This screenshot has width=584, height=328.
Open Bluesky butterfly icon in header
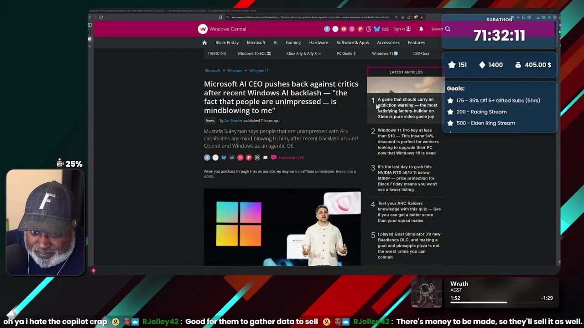click(377, 29)
